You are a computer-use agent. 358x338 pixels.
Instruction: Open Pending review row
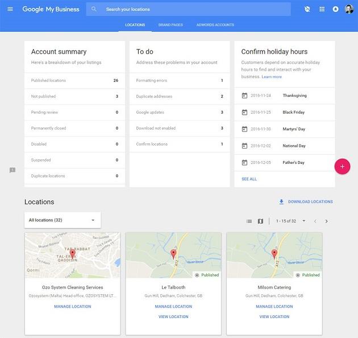coord(74,112)
